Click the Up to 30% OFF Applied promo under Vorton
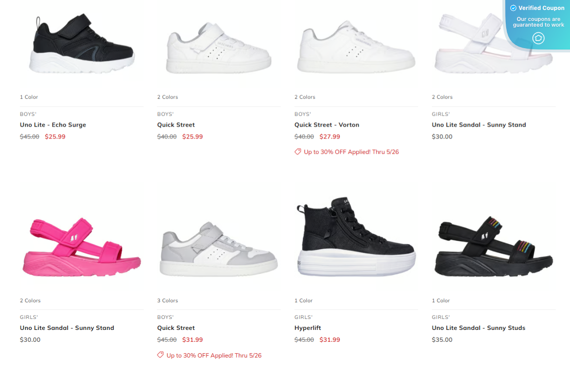Viewport: 570px width, 378px height. click(x=351, y=152)
